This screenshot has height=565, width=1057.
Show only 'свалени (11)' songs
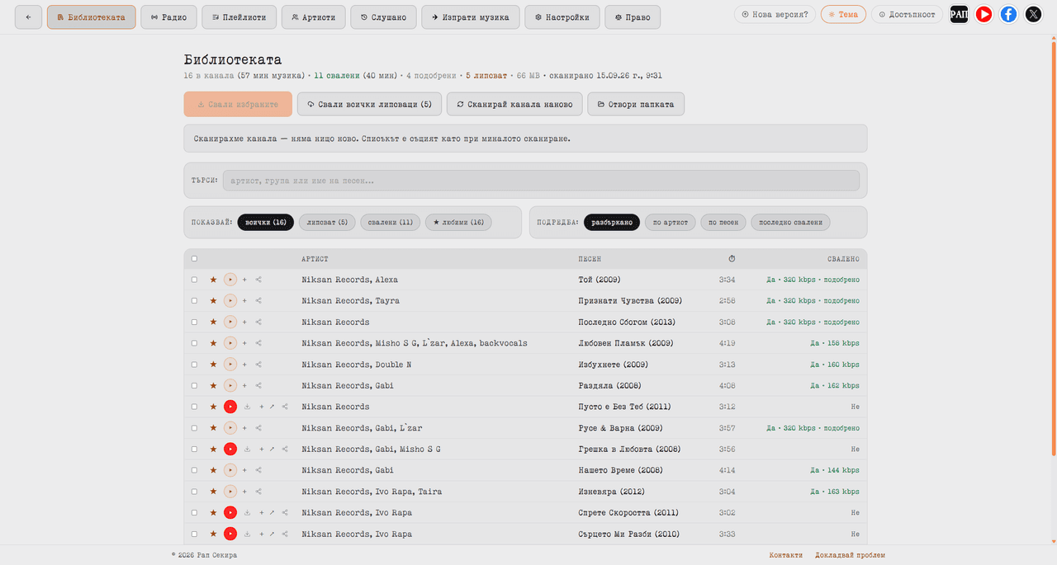click(391, 223)
